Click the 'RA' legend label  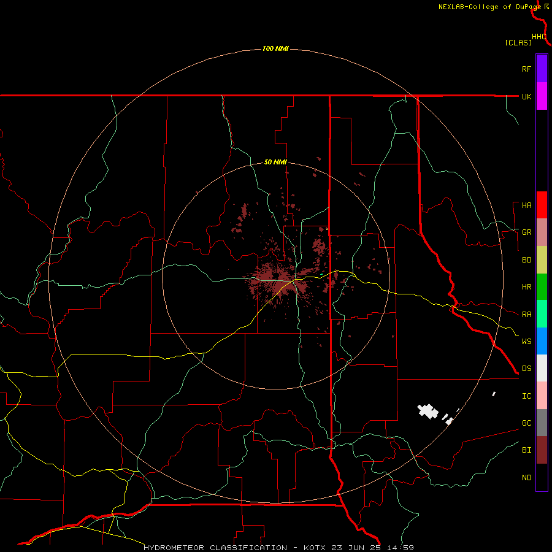[x=526, y=315]
